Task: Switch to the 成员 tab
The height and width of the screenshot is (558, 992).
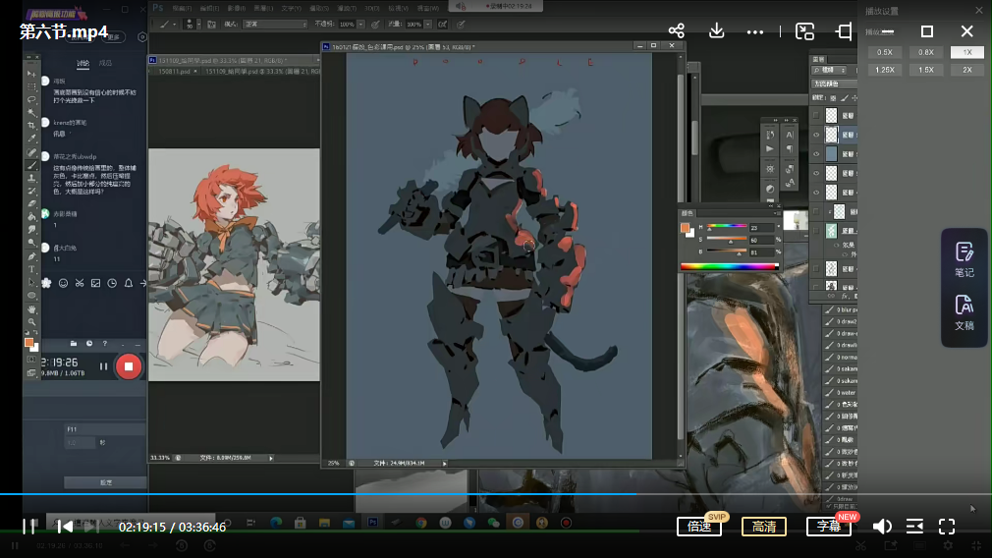Action: point(105,63)
